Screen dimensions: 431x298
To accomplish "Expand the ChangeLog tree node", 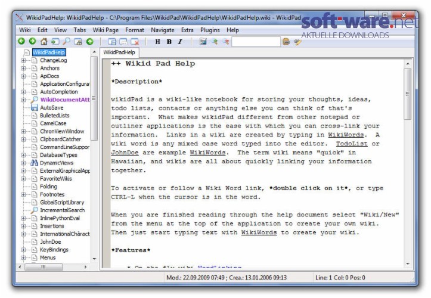I will (x=24, y=60).
